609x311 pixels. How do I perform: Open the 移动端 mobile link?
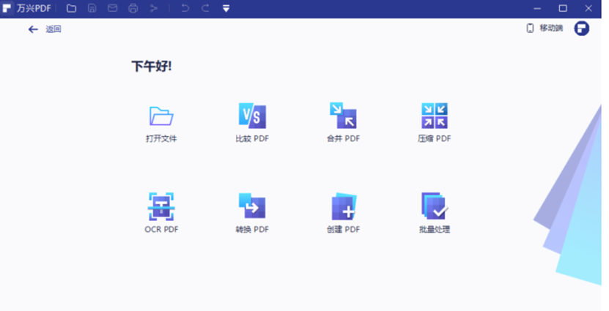(545, 29)
